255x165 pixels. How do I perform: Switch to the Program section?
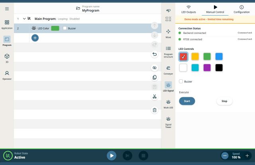7,41
